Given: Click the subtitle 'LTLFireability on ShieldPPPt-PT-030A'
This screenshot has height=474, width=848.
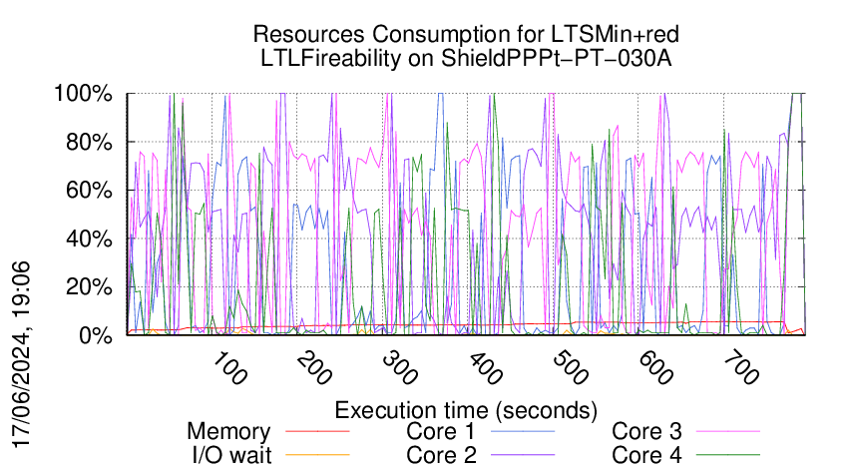Looking at the screenshot, I should [466, 59].
